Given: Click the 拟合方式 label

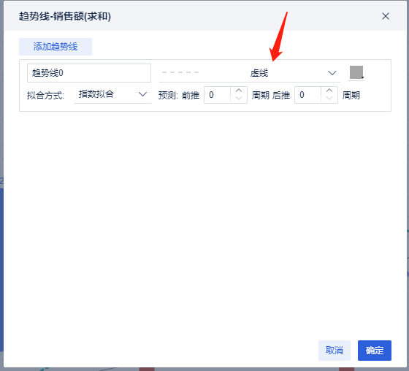Looking at the screenshot, I should (45, 96).
